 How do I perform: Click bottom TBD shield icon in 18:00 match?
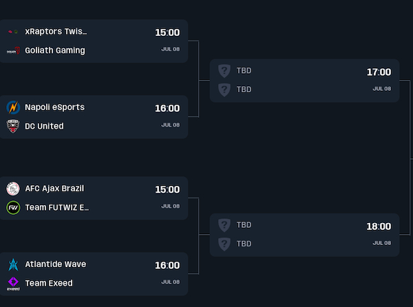pyautogui.click(x=224, y=244)
